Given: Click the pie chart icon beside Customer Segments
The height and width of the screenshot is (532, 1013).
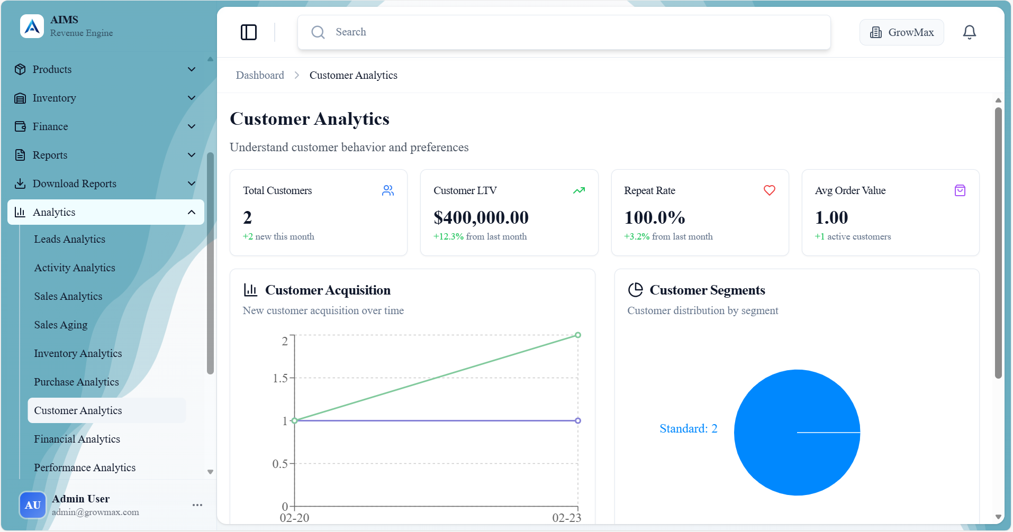Looking at the screenshot, I should 636,289.
